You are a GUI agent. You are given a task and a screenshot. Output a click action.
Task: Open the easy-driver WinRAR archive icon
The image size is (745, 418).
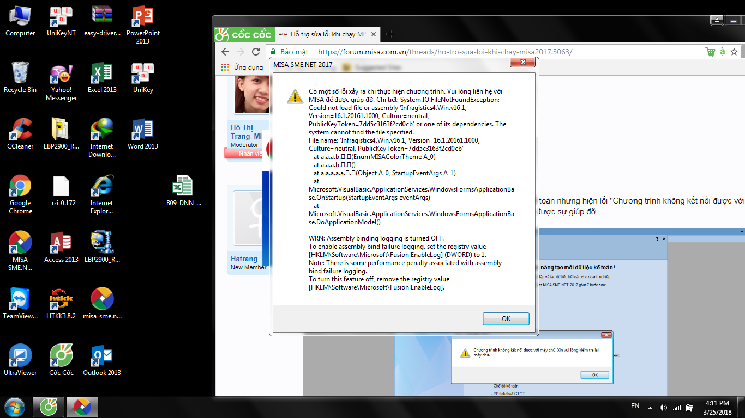click(x=102, y=21)
